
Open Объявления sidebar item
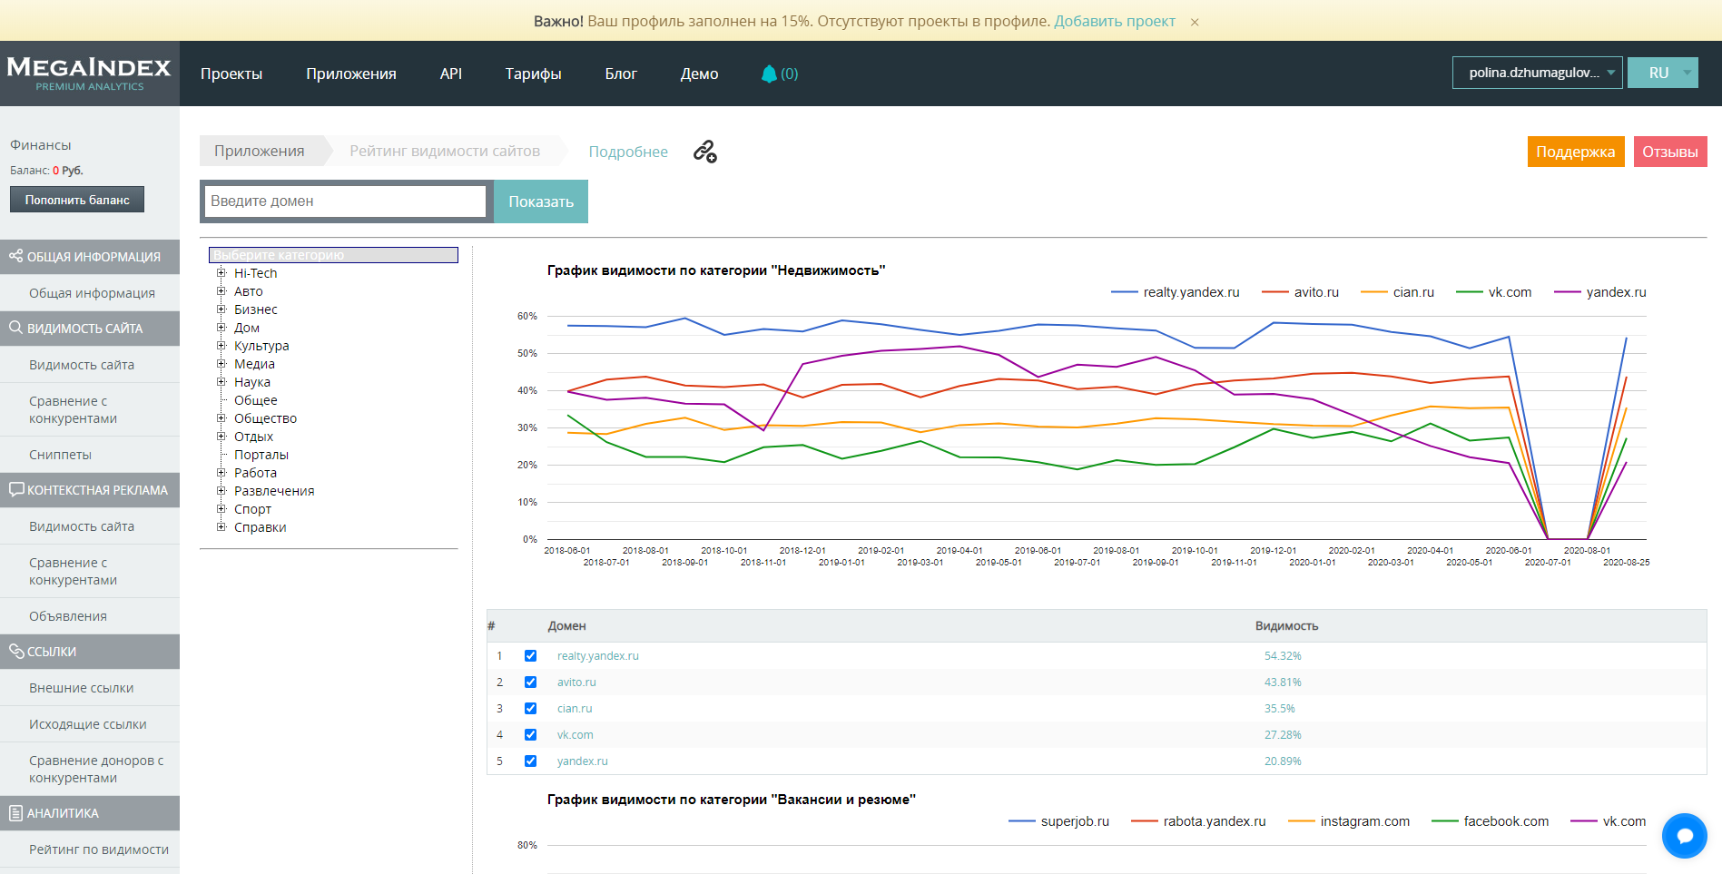(68, 616)
